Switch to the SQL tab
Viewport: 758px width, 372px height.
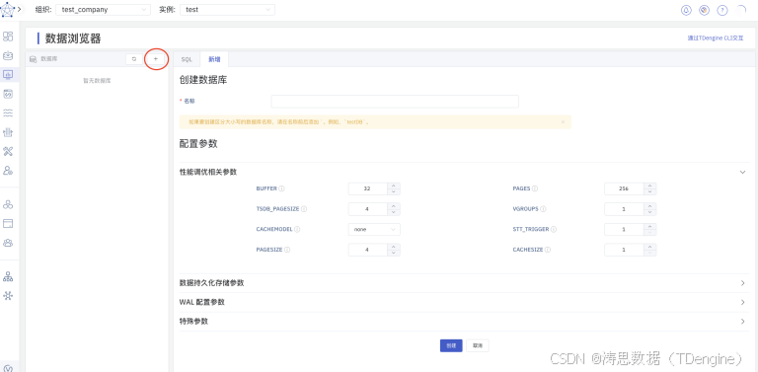click(187, 59)
